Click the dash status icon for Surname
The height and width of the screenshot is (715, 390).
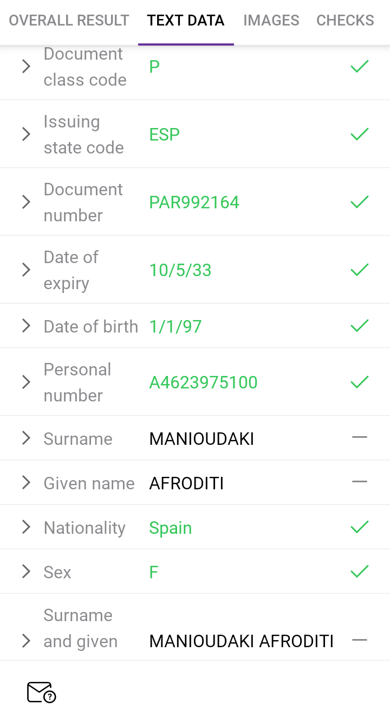359,437
